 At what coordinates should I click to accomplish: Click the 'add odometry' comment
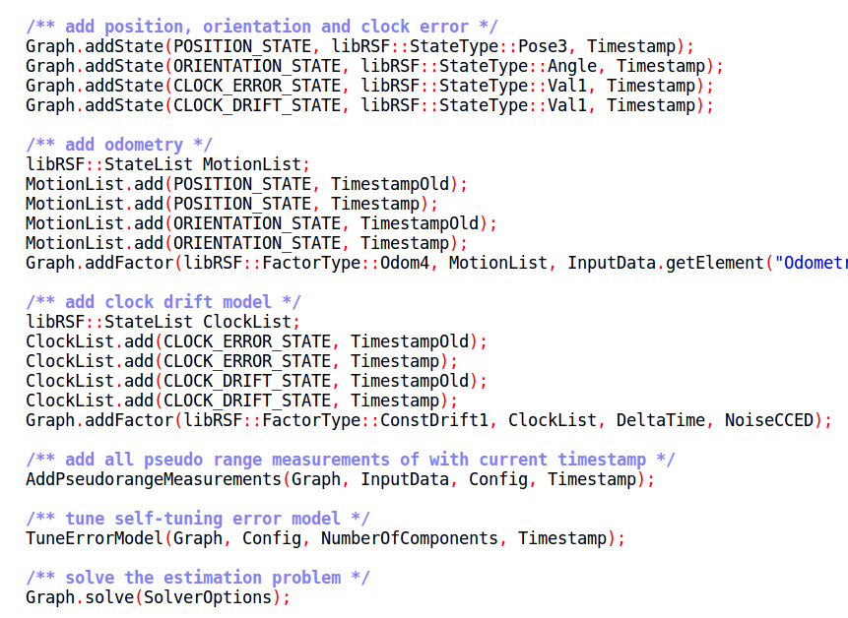[x=118, y=145]
